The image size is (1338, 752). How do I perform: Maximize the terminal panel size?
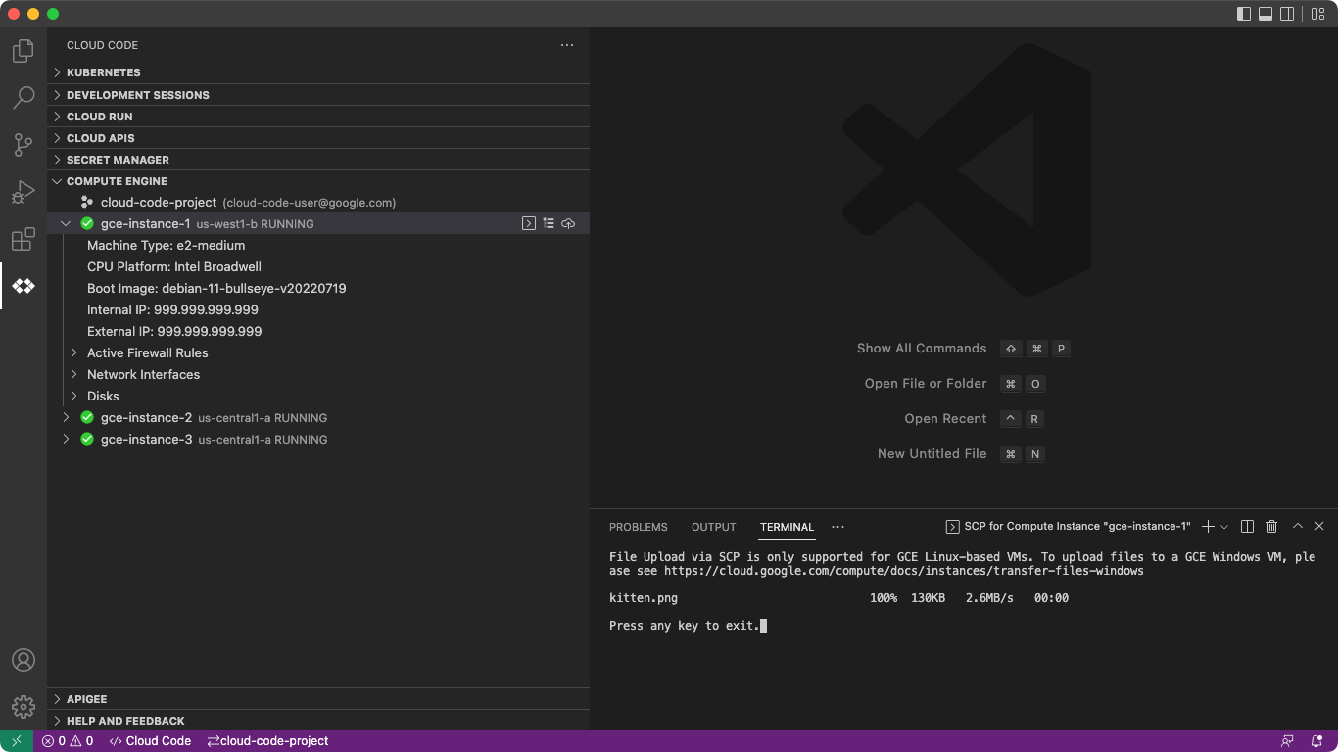tap(1298, 527)
